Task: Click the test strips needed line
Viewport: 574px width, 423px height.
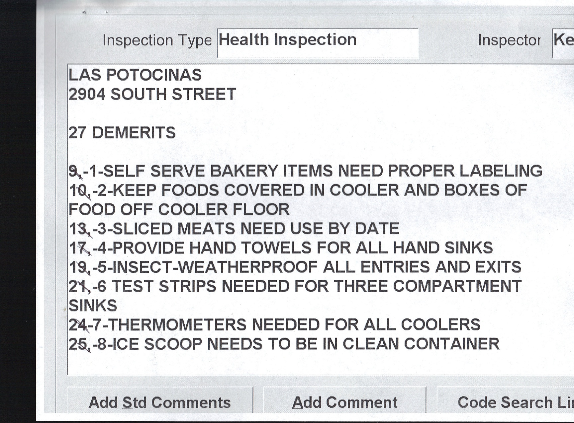Action: point(295,287)
